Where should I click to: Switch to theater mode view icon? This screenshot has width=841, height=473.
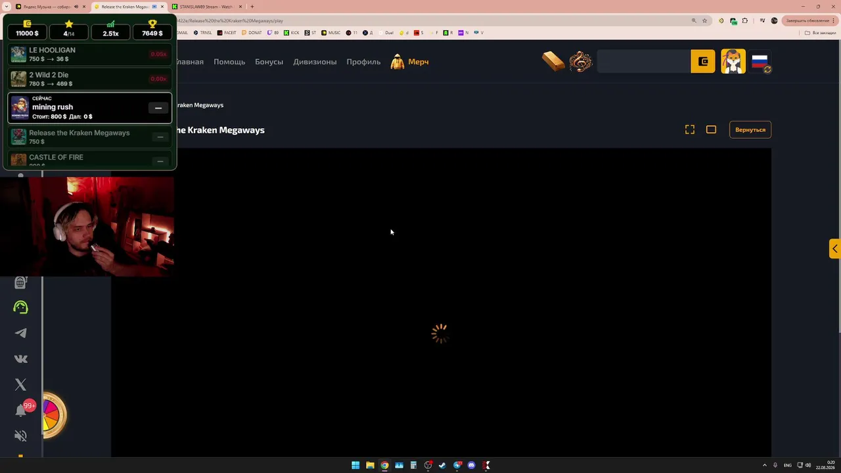pos(711,129)
